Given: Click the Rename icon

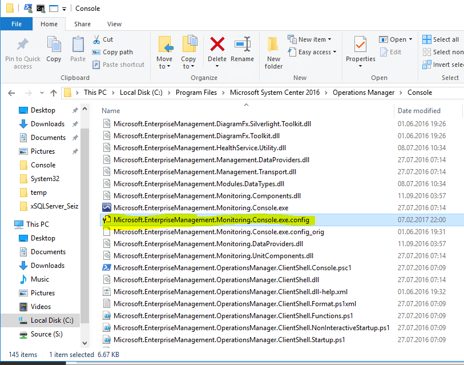Looking at the screenshot, I should [x=243, y=44].
